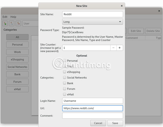Click the Delete Site button
This screenshot has width=163, height=127.
(x=153, y=31)
